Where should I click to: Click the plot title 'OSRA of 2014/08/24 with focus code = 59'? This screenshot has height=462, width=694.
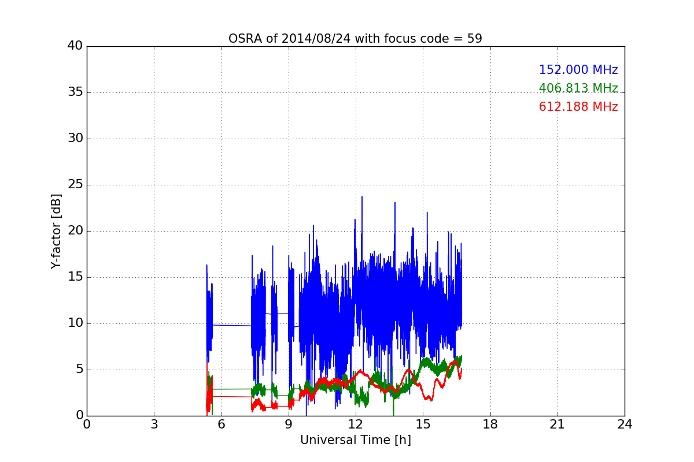(x=355, y=39)
